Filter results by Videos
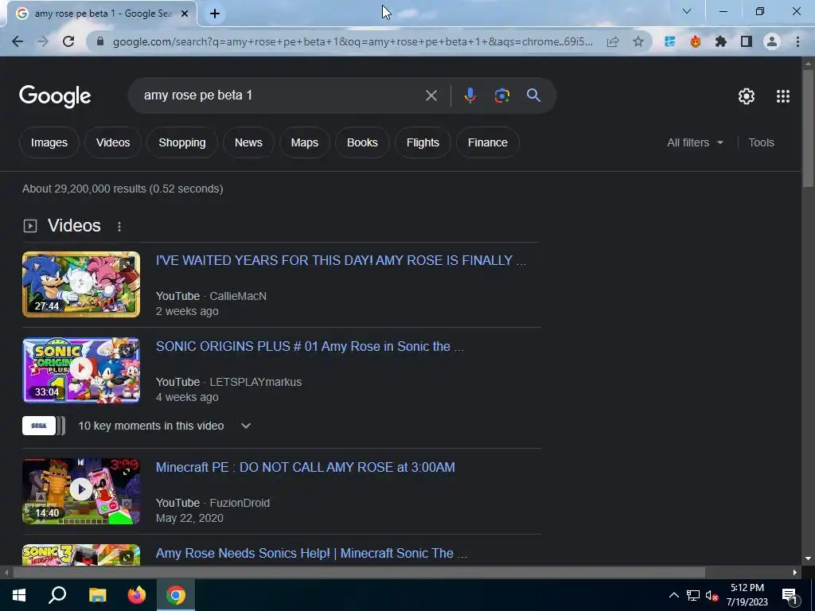815x611 pixels. pos(113,142)
